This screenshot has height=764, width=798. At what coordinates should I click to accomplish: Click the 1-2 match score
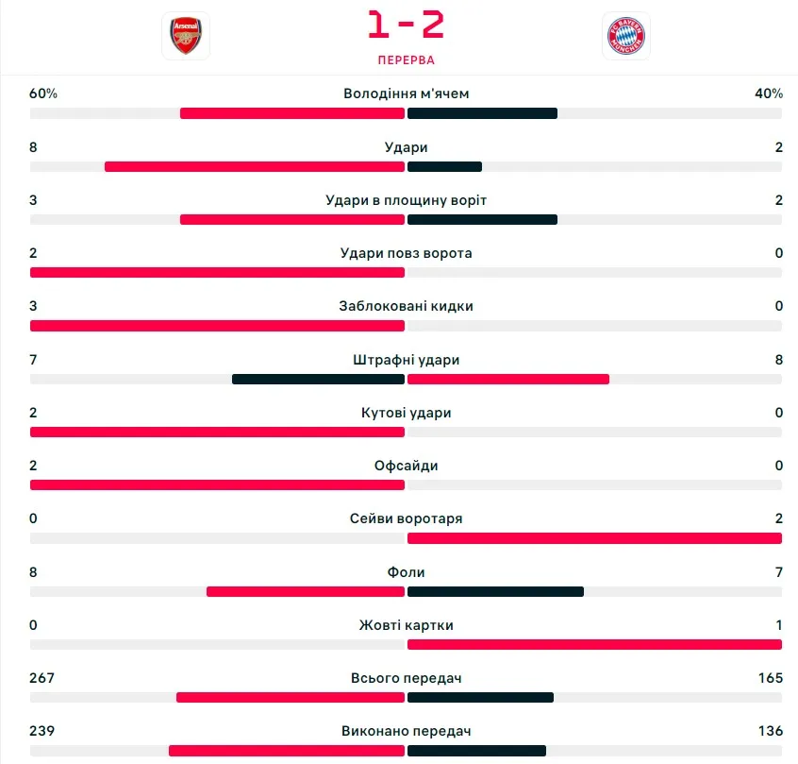(406, 25)
